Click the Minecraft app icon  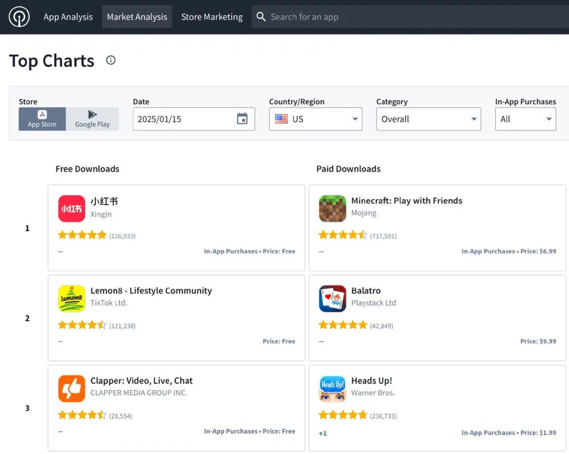click(x=332, y=209)
